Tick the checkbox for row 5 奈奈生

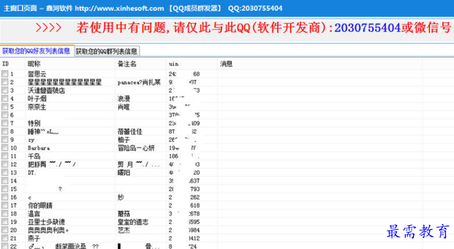(4, 106)
